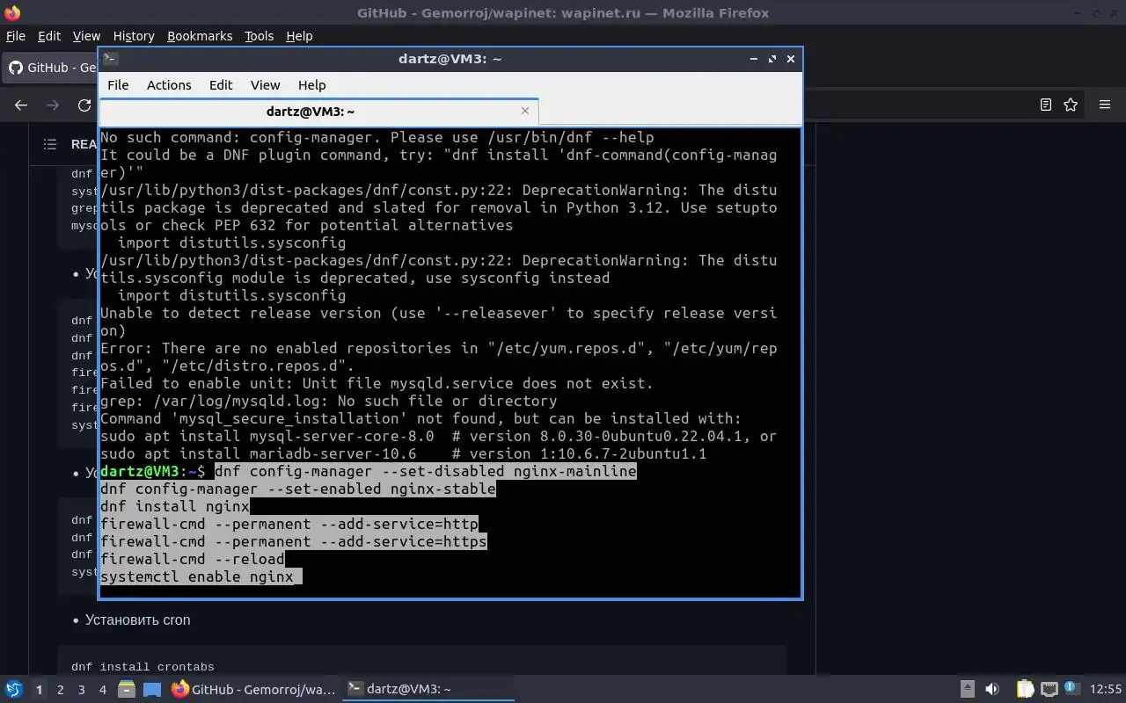The width and height of the screenshot is (1126, 703).
Task: Open Firefox Help menu
Action: pyautogui.click(x=299, y=36)
